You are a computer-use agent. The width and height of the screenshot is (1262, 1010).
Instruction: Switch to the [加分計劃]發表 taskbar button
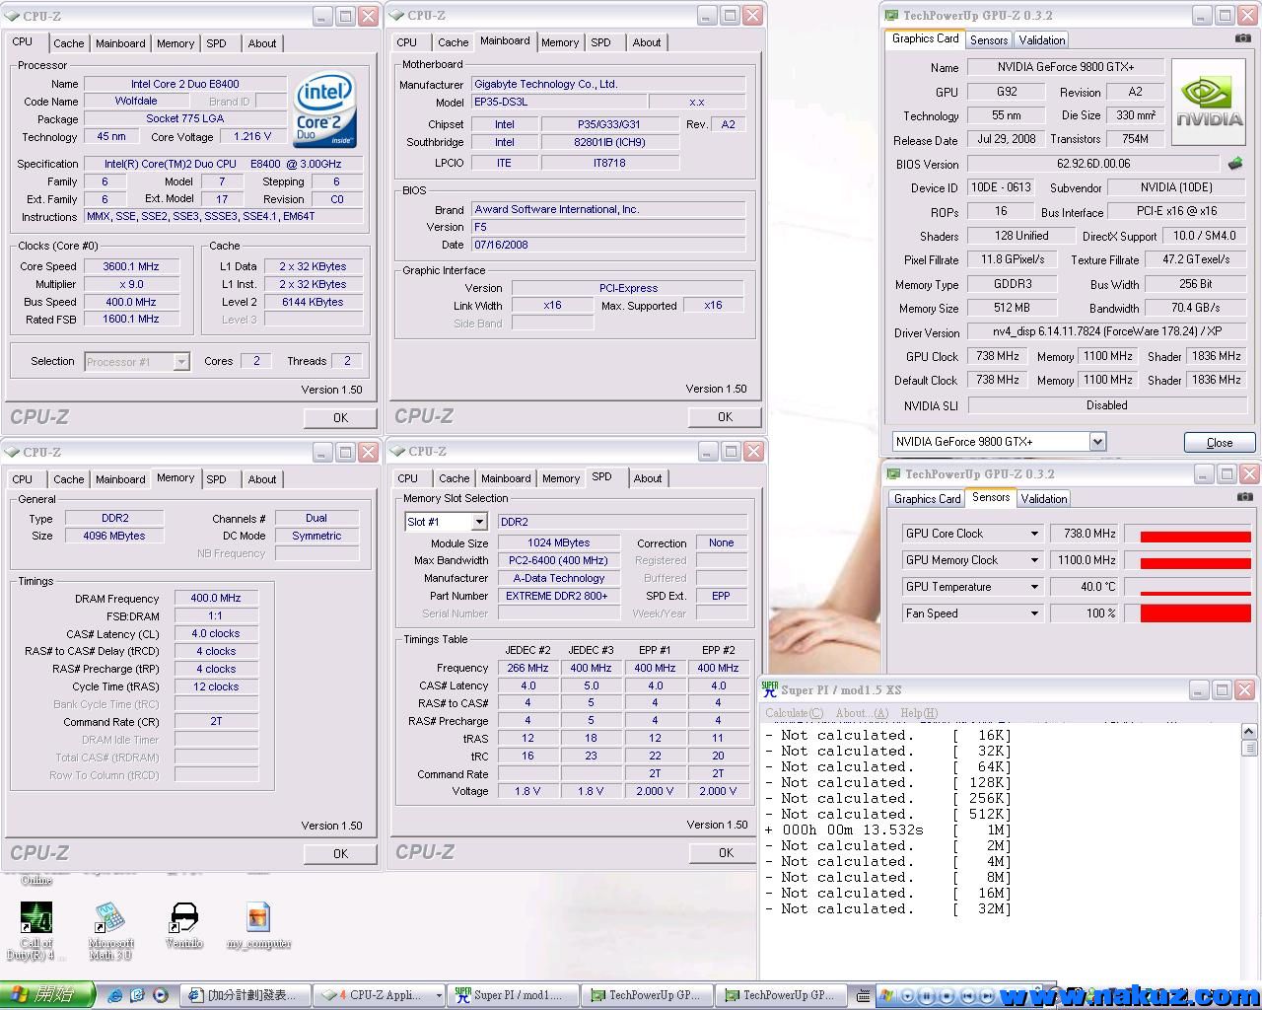click(x=246, y=996)
